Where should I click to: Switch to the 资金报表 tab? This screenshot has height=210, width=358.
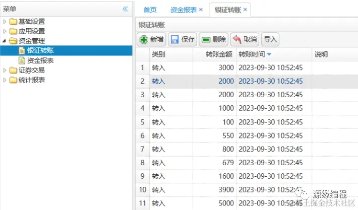184,10
